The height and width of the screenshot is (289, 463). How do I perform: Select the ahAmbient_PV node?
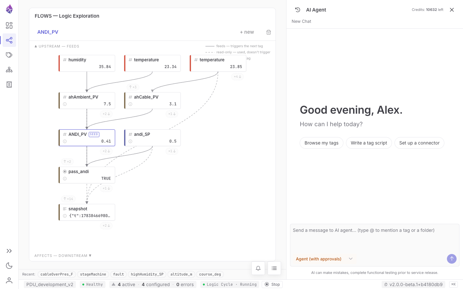tap(87, 101)
